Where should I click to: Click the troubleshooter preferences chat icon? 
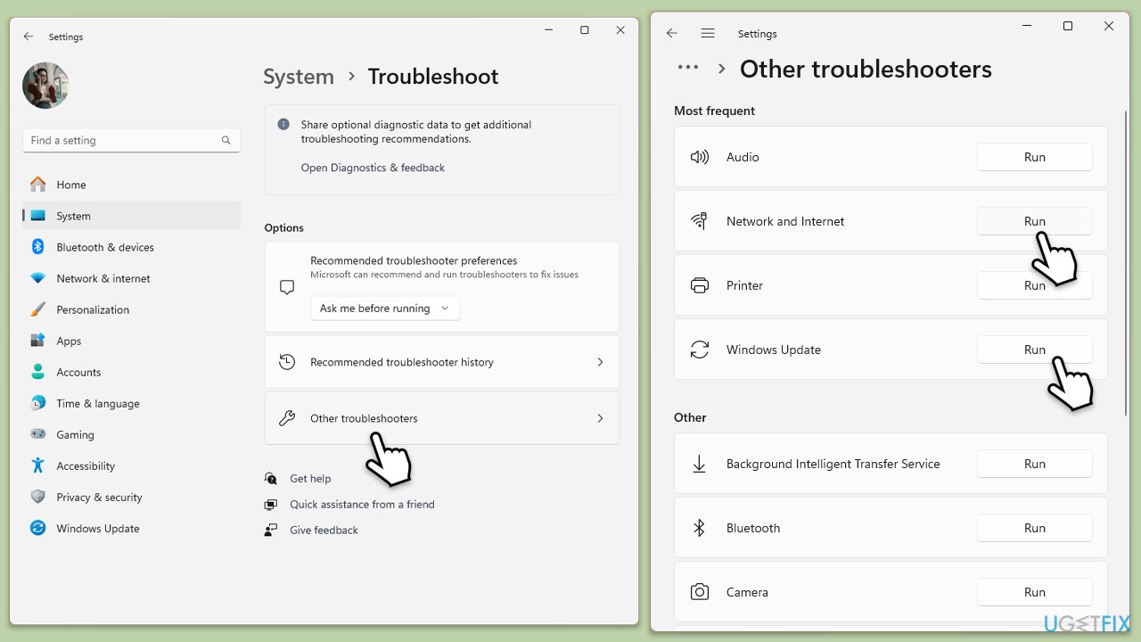[287, 287]
